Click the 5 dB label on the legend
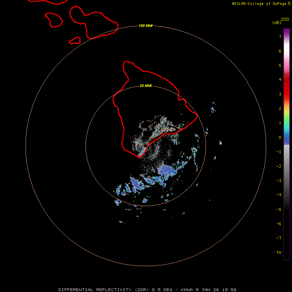The height and width of the screenshot is (292, 292). 280,65
